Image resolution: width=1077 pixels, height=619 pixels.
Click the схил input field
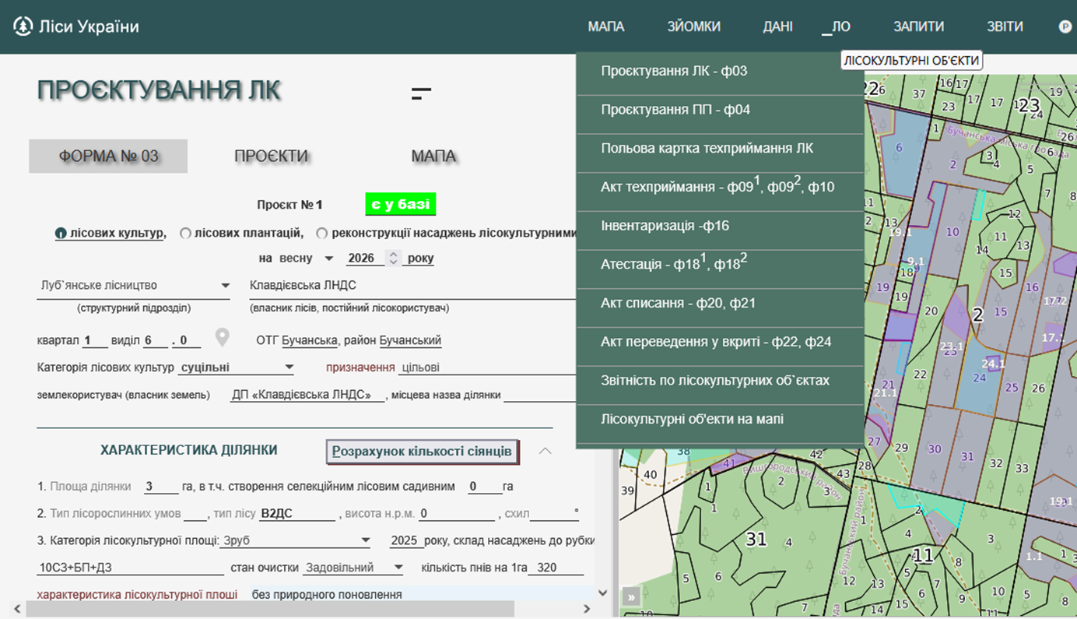point(552,514)
